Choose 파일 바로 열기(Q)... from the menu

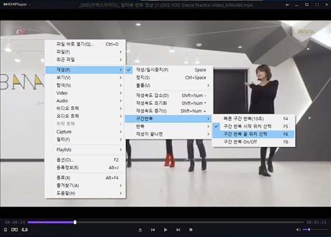(x=85, y=44)
